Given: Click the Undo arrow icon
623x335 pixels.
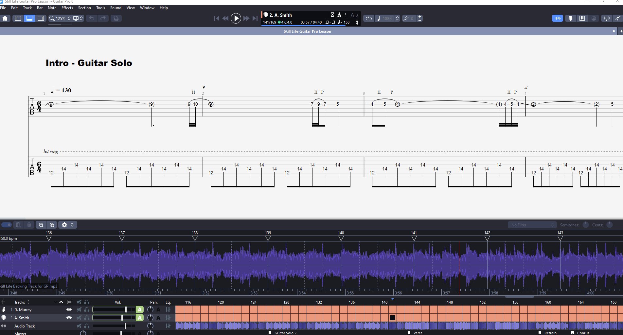Looking at the screenshot, I should coord(92,18).
